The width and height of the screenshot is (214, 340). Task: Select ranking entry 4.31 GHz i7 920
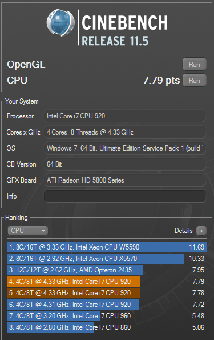pos(107,305)
